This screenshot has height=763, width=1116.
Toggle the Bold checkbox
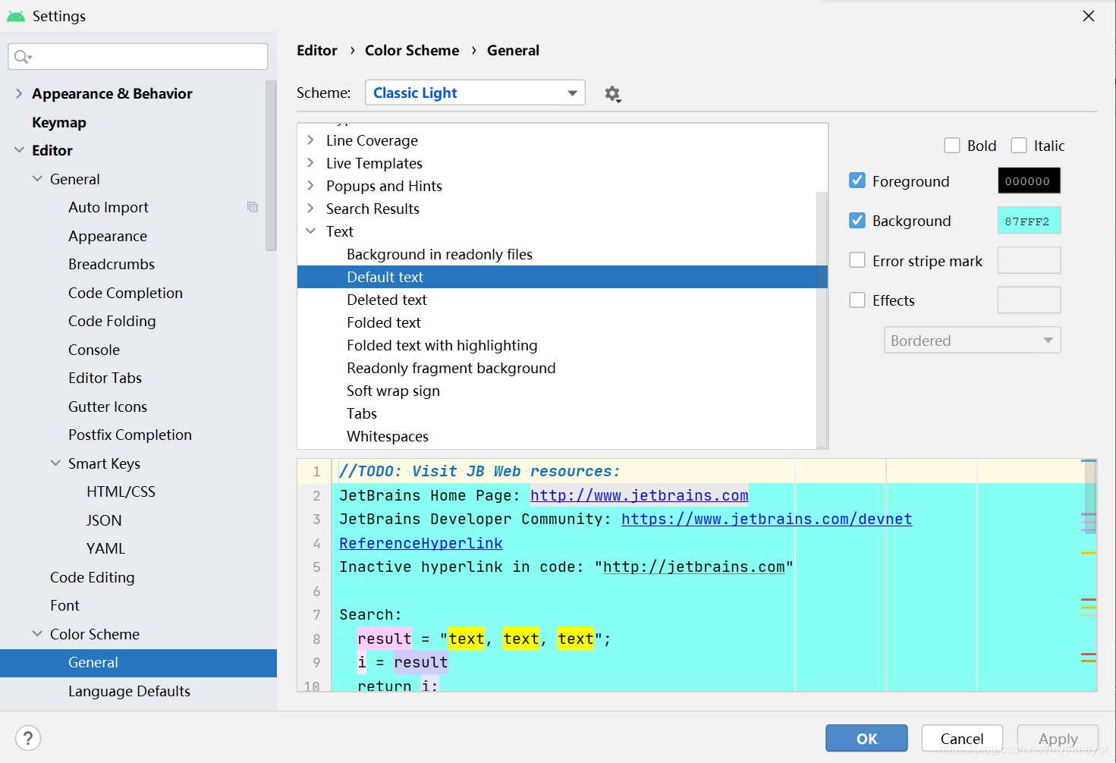[952, 146]
